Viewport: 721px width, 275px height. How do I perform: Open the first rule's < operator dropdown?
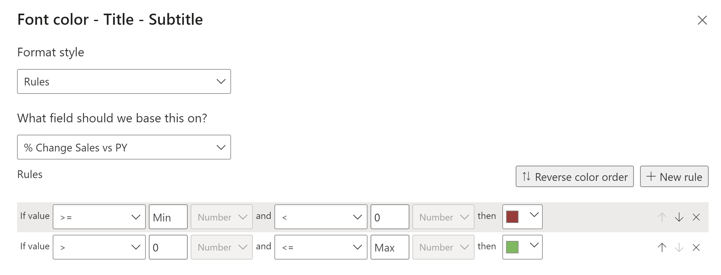pos(321,217)
